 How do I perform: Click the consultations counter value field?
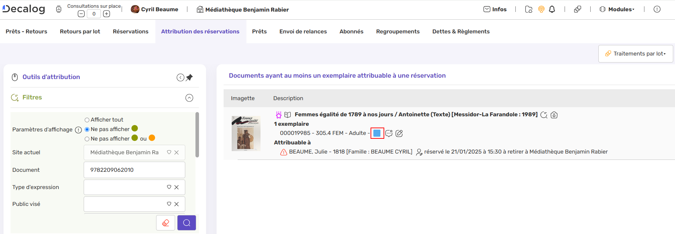tap(94, 14)
